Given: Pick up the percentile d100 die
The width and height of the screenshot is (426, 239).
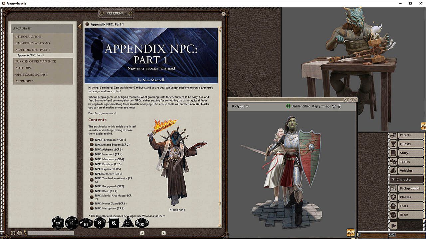Looking at the screenshot, I should click(x=141, y=223).
